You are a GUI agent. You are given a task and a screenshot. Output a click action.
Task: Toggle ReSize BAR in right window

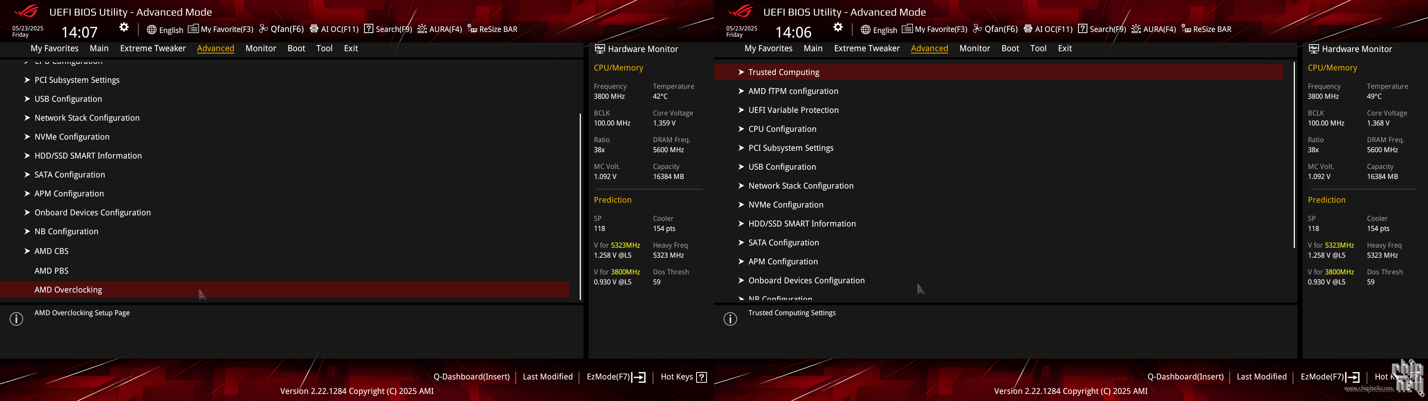pyautogui.click(x=1206, y=29)
